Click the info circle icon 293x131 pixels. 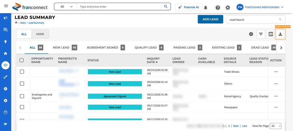click(x=251, y=34)
